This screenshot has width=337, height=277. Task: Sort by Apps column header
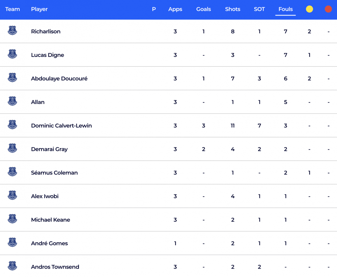point(175,9)
